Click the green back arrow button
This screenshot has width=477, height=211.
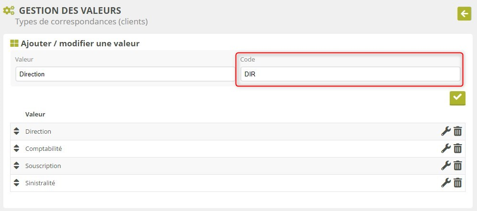coord(464,14)
